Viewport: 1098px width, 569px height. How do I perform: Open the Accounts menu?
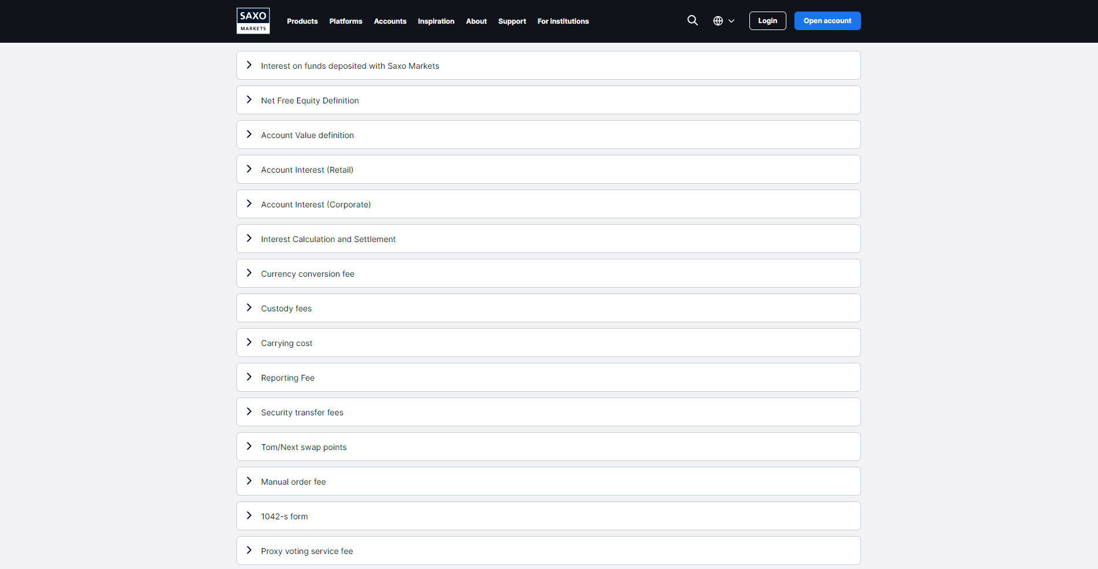point(390,21)
